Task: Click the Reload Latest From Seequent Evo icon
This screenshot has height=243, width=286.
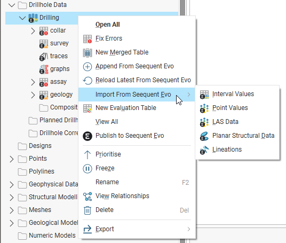Action: tap(88, 81)
